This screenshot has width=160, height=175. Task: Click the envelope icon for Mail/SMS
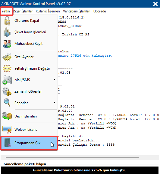point(7,80)
